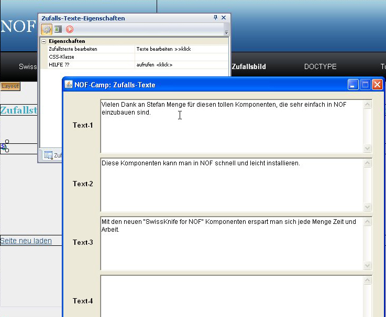Click the 'Seite neu laden' link

click(26, 241)
